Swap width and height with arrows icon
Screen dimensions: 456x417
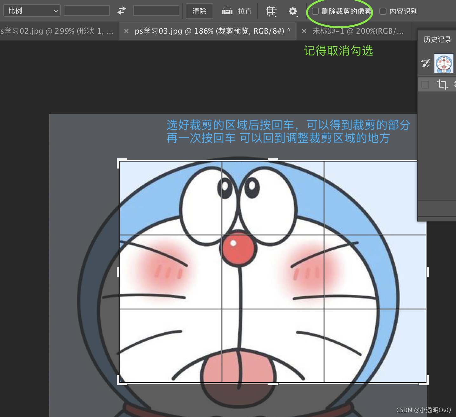[x=122, y=11]
